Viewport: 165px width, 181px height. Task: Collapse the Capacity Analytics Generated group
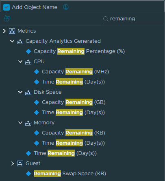(12, 41)
